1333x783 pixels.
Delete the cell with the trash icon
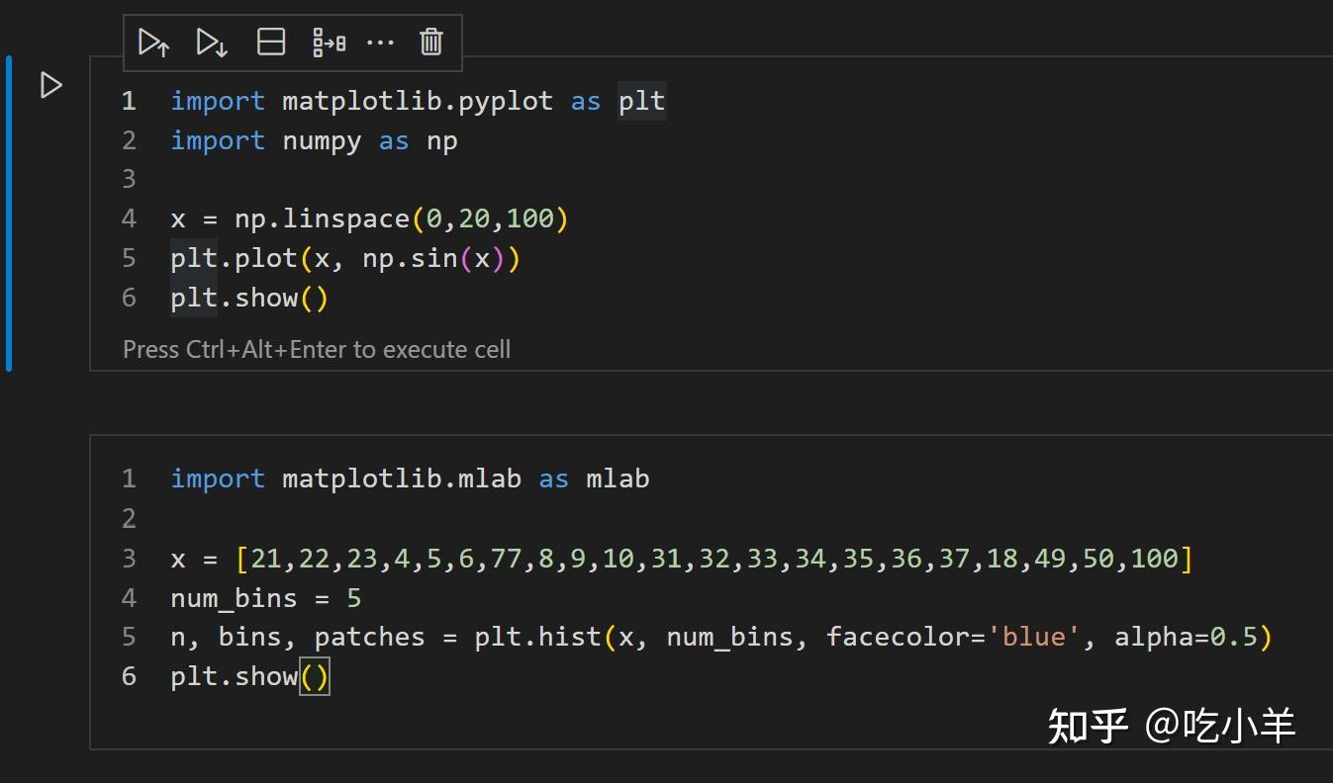pyautogui.click(x=430, y=42)
